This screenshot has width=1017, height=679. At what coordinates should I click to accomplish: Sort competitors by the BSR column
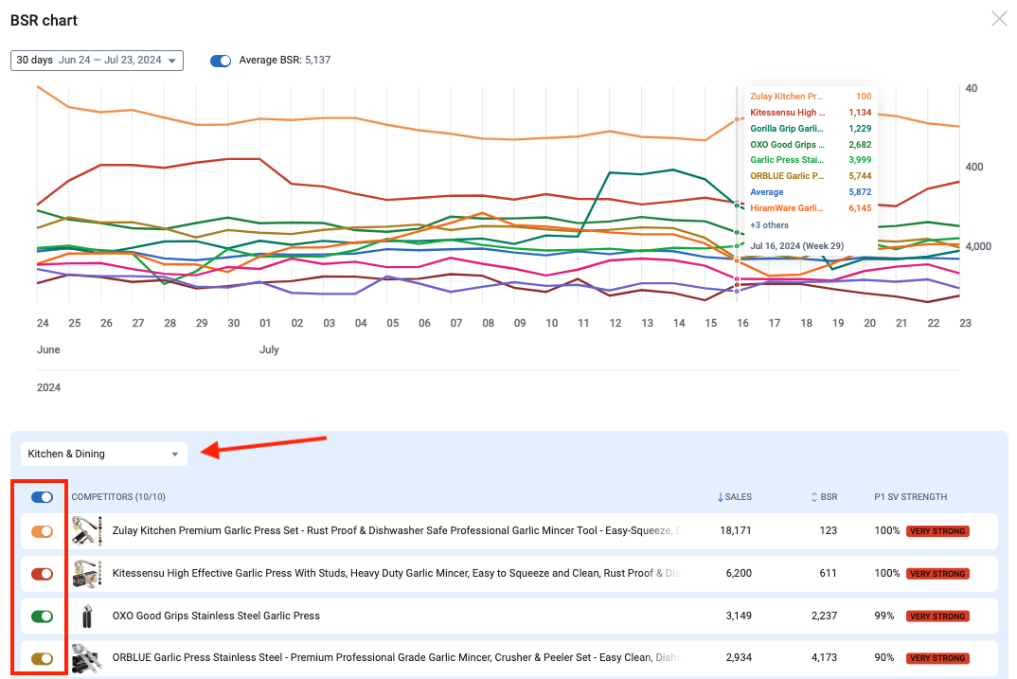pos(825,497)
